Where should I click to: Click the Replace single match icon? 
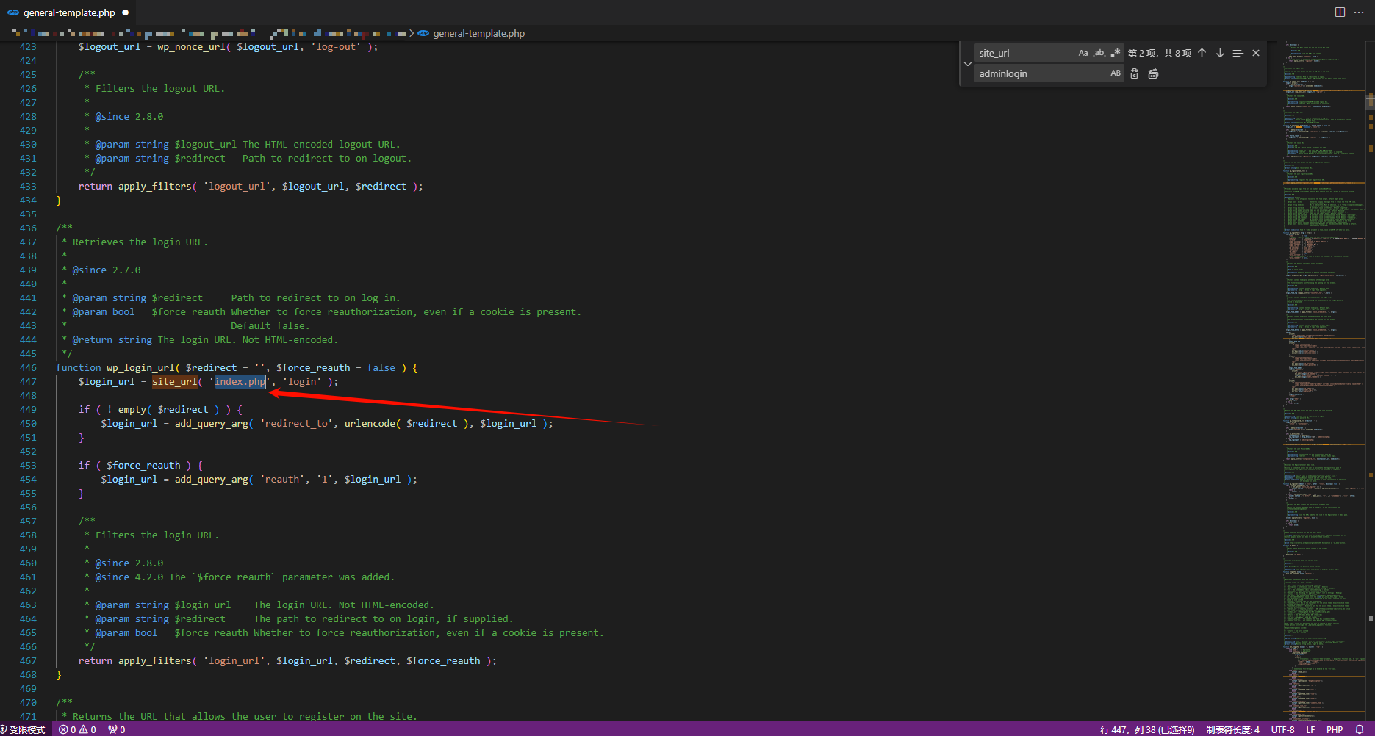(x=1135, y=73)
